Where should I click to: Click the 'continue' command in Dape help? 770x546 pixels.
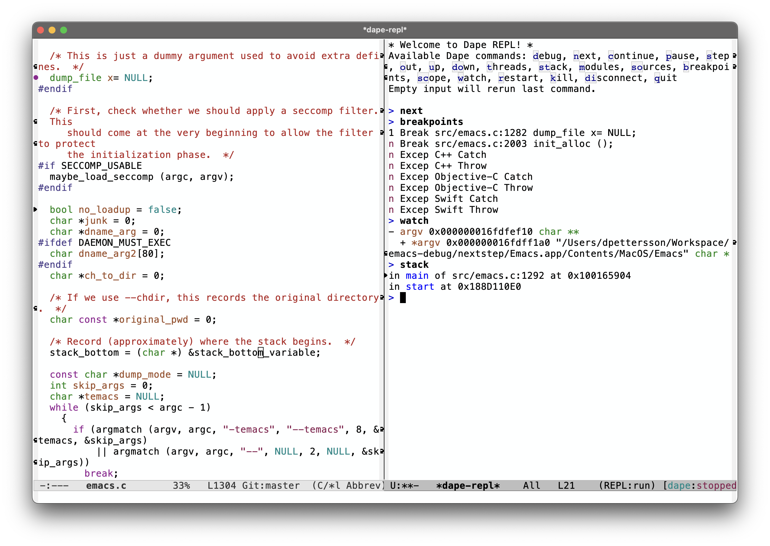pos(631,56)
